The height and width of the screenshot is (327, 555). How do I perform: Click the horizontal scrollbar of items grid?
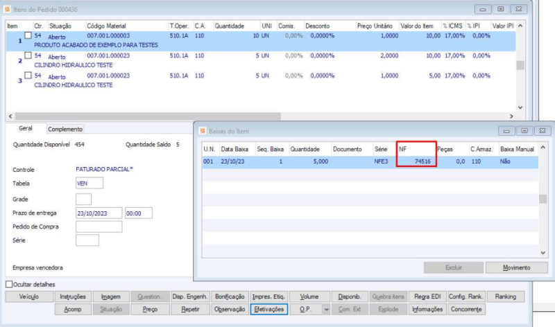[148, 116]
